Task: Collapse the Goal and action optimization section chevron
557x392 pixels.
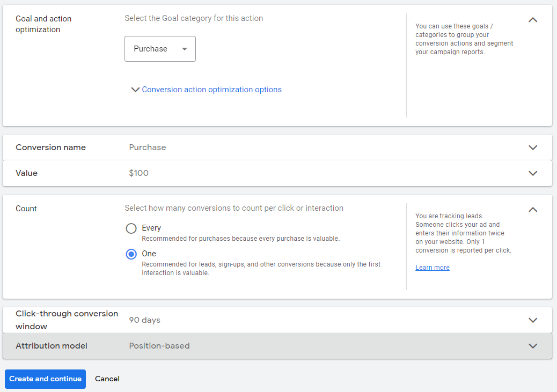Action: pos(532,19)
